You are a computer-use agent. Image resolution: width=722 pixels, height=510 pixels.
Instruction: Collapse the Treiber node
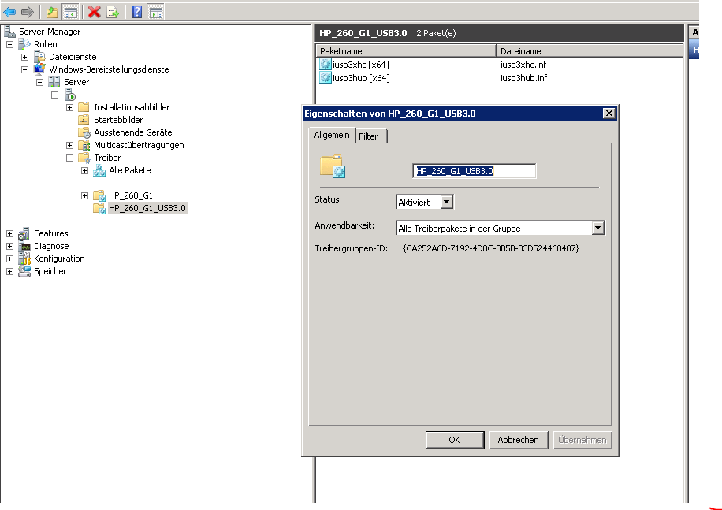pyautogui.click(x=69, y=158)
